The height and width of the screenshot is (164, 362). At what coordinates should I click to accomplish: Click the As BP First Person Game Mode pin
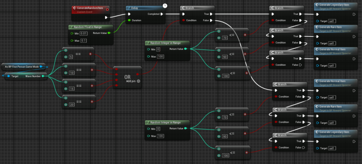coord(42,66)
